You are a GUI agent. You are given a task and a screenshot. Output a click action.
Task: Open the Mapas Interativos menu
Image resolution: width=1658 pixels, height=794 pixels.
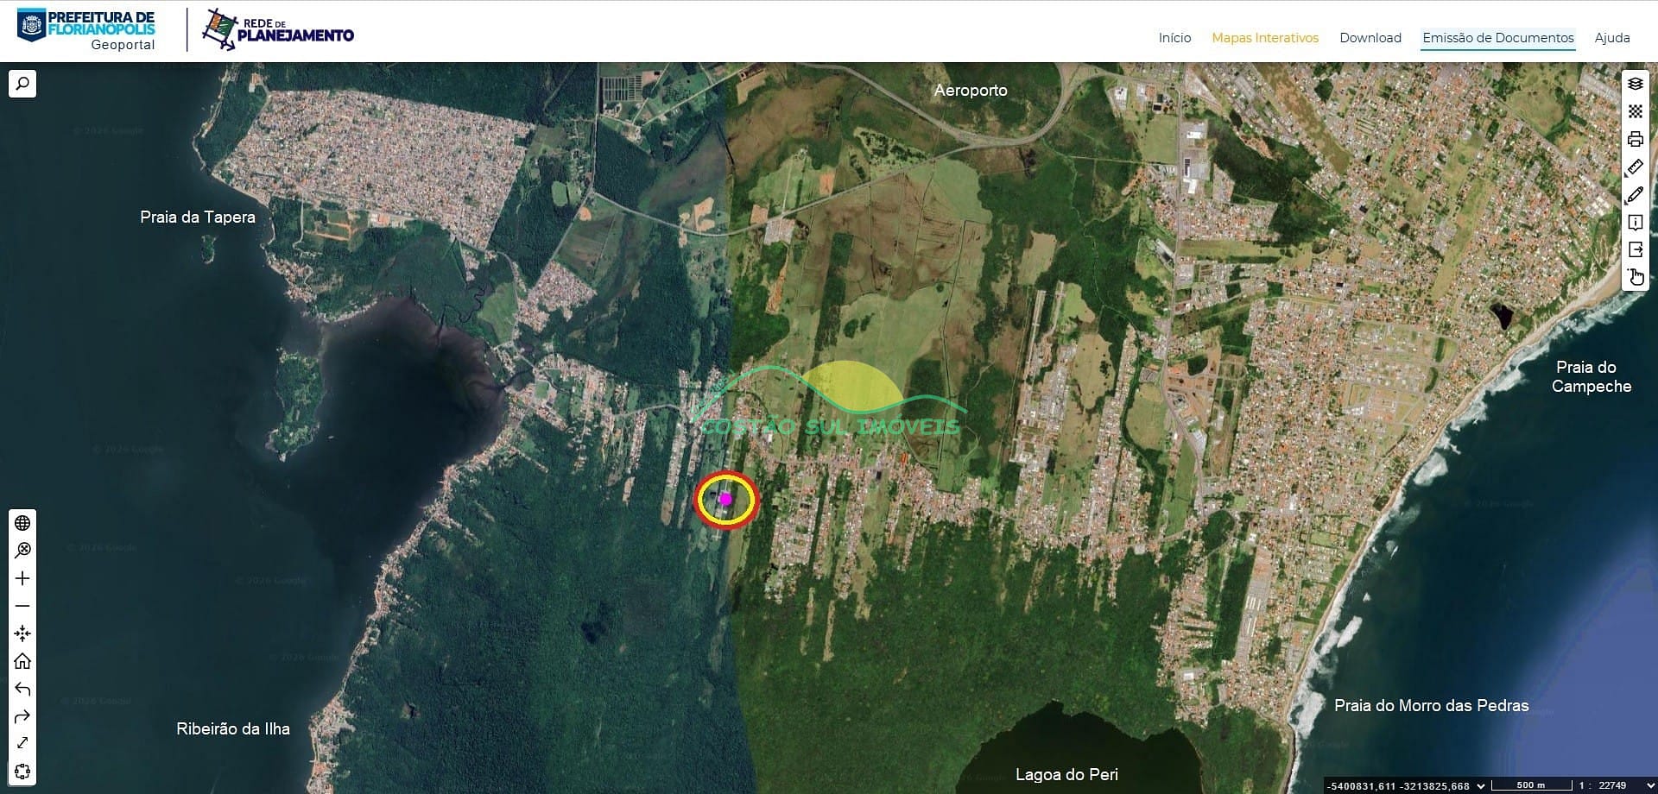pyautogui.click(x=1264, y=38)
